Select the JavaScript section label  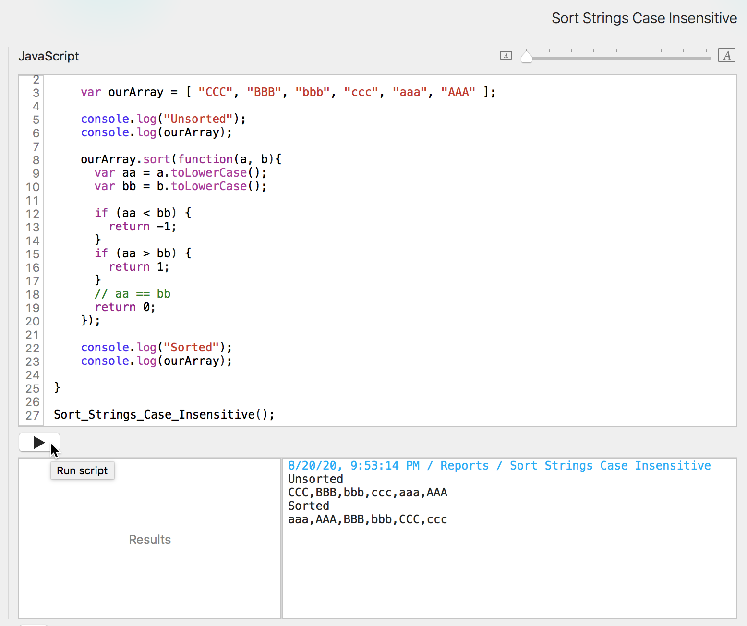(x=48, y=56)
